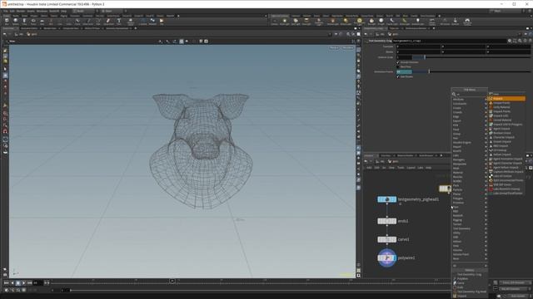Viewport: 533px width, 299px height.
Task: Expand the More category in the TAB menu
Action: (x=470, y=258)
